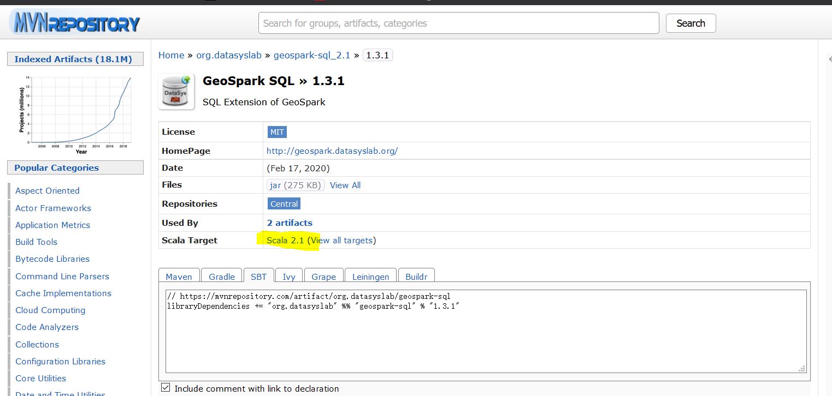The image size is (832, 396).
Task: Click the collapse arrow at right edge
Action: 829,59
